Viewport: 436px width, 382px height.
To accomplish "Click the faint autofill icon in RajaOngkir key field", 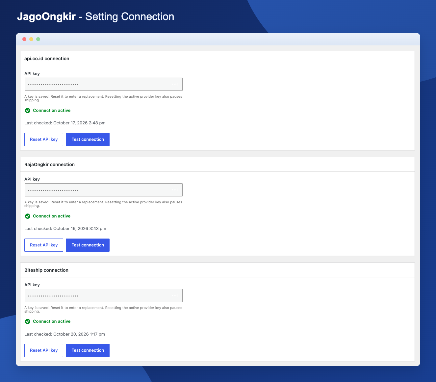I will tap(175, 190).
